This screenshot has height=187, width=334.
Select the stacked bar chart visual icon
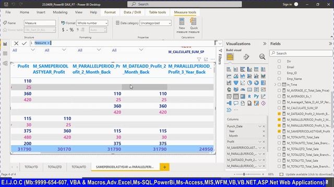pyautogui.click(x=229, y=69)
